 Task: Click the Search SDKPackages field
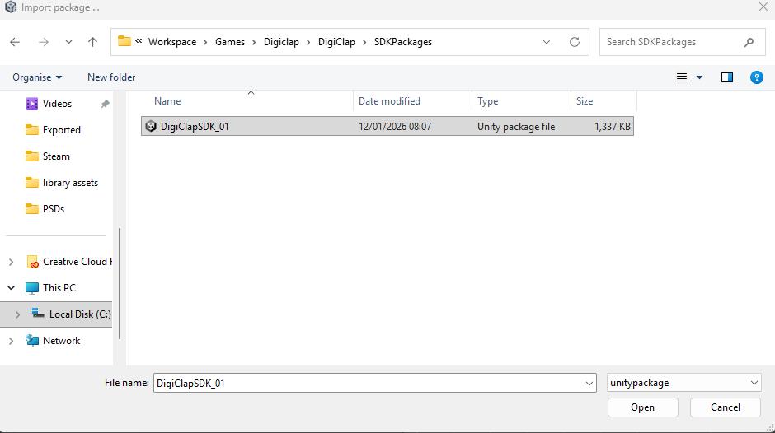(x=672, y=42)
